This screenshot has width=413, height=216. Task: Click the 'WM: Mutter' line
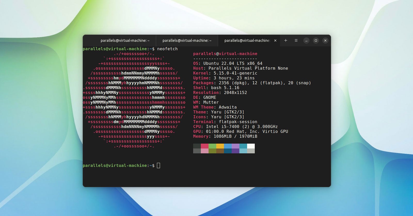[206, 102]
